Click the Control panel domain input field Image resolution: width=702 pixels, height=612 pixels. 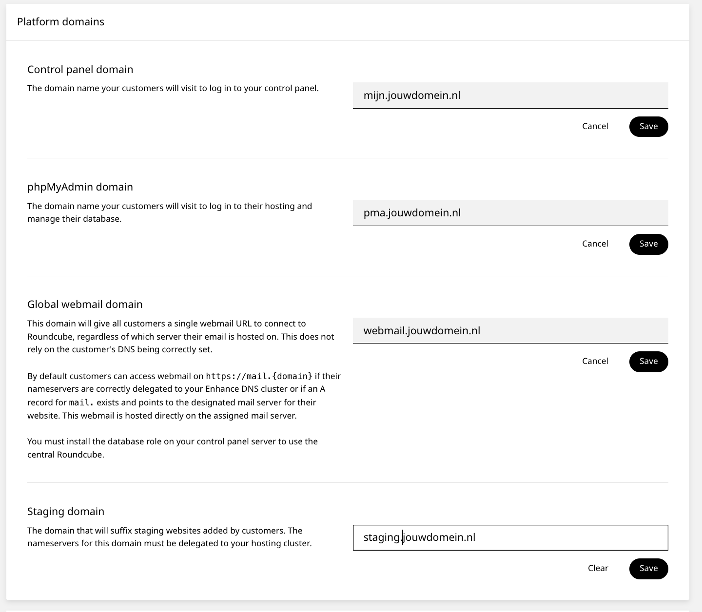(510, 96)
